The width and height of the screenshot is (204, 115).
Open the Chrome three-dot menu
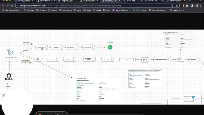click(201, 6)
